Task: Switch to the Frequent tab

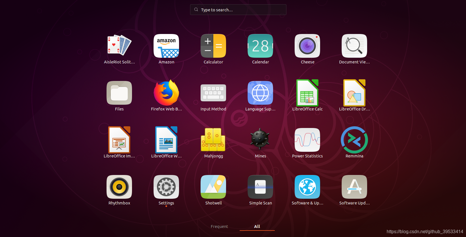Action: [219, 227]
